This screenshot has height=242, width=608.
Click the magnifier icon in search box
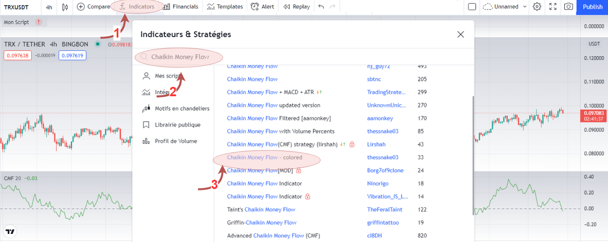pos(144,57)
